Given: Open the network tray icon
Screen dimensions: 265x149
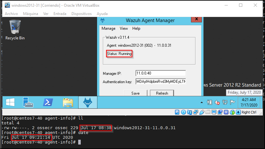Looking at the screenshot, I should [x=225, y=102].
